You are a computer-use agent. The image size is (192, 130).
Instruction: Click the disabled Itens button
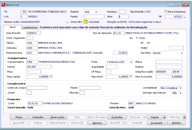[77, 117]
